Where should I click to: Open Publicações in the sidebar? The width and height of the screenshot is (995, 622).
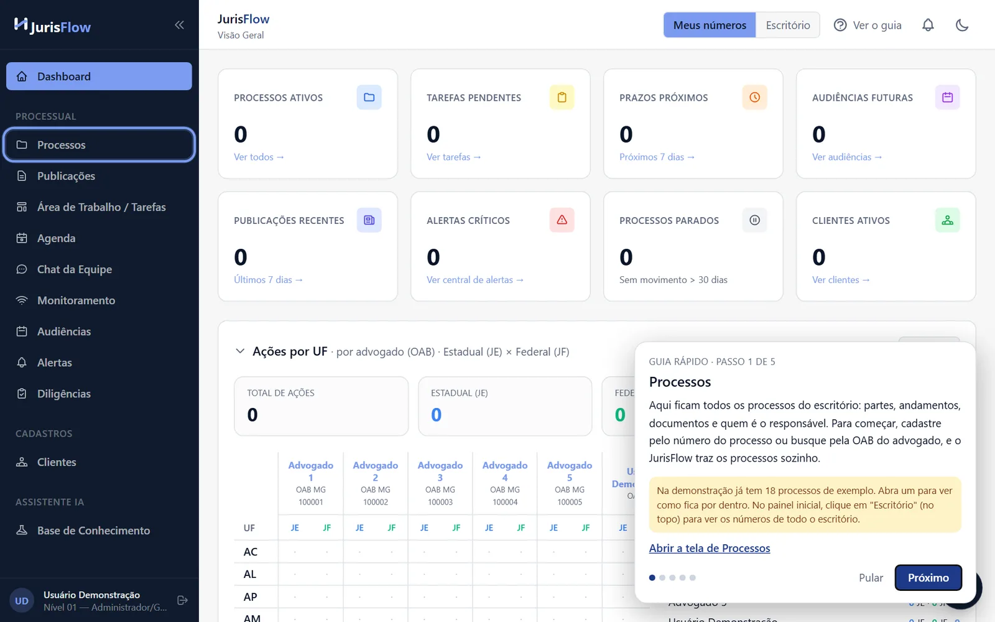point(99,175)
